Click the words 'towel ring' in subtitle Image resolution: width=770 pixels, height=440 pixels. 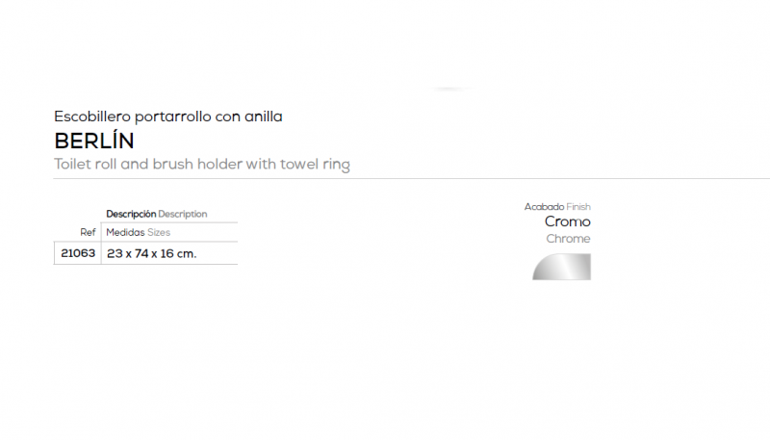click(x=315, y=164)
